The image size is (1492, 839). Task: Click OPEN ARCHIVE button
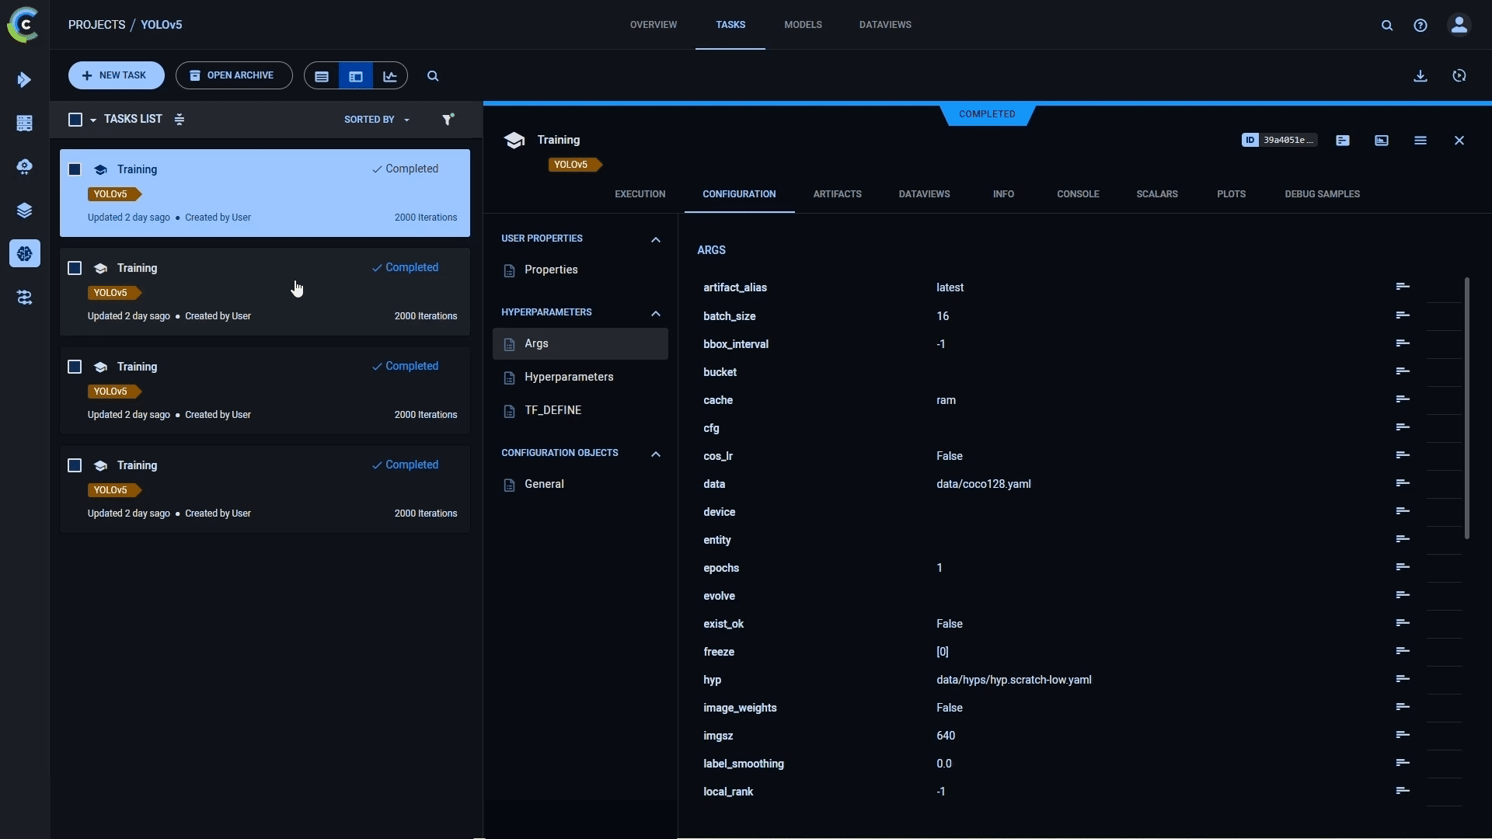pos(234,75)
